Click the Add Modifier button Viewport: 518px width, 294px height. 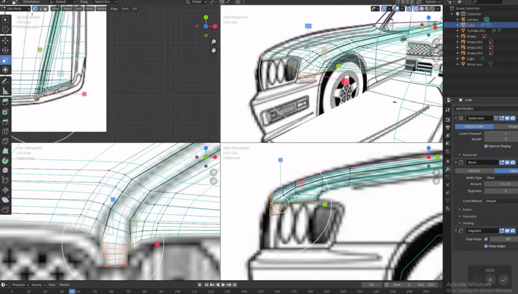tap(486, 109)
